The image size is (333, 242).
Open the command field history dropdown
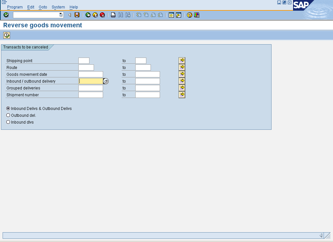tap(61, 15)
